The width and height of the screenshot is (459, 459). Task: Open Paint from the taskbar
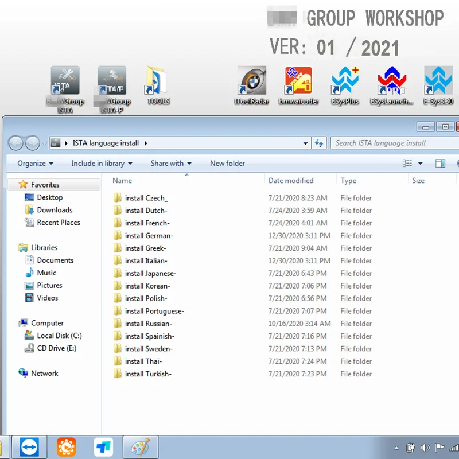141,447
